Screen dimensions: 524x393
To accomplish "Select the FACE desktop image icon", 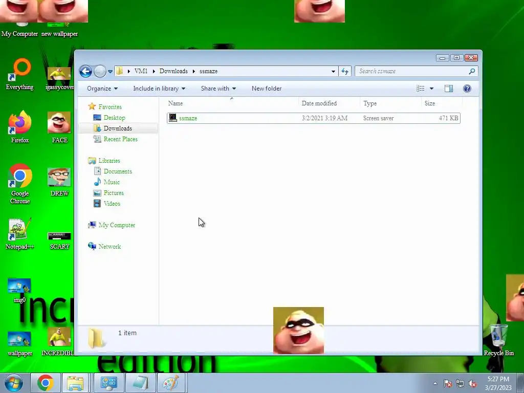I will (59, 127).
